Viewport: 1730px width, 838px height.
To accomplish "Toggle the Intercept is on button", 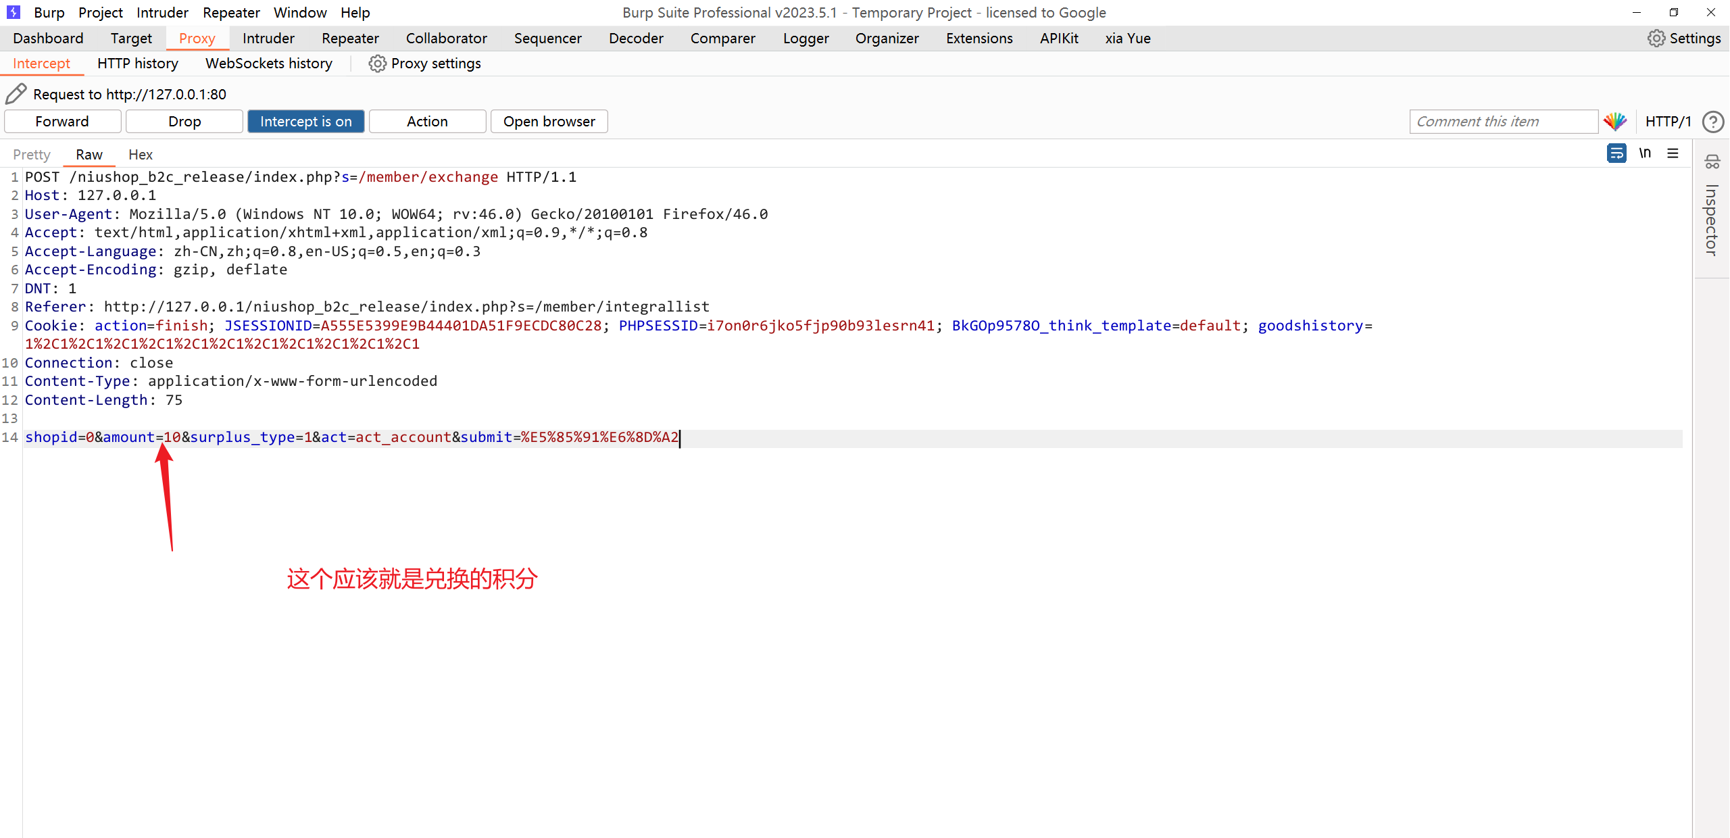I will pos(305,122).
